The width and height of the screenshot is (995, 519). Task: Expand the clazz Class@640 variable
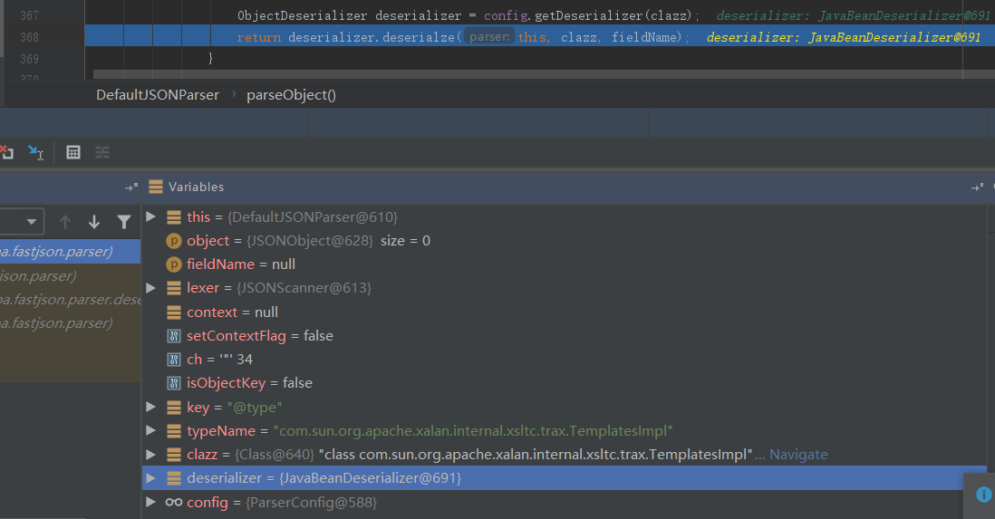150,454
